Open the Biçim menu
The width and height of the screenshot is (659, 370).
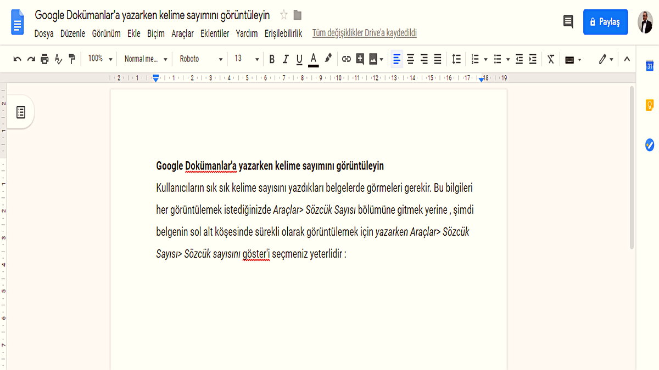156,33
